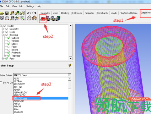
Task: Toggle the Parts checkbox
Action: coord(7,58)
